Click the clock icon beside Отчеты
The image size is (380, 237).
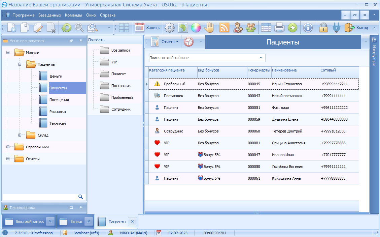tap(189, 42)
